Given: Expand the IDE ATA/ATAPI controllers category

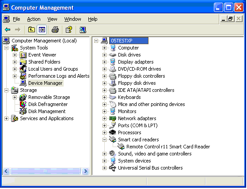Looking at the screenshot, I should tap(104, 90).
